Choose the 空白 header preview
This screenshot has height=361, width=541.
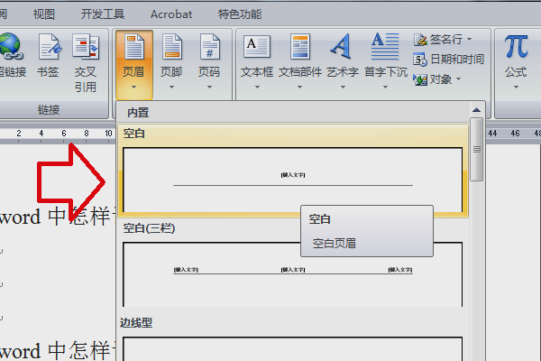(x=292, y=180)
